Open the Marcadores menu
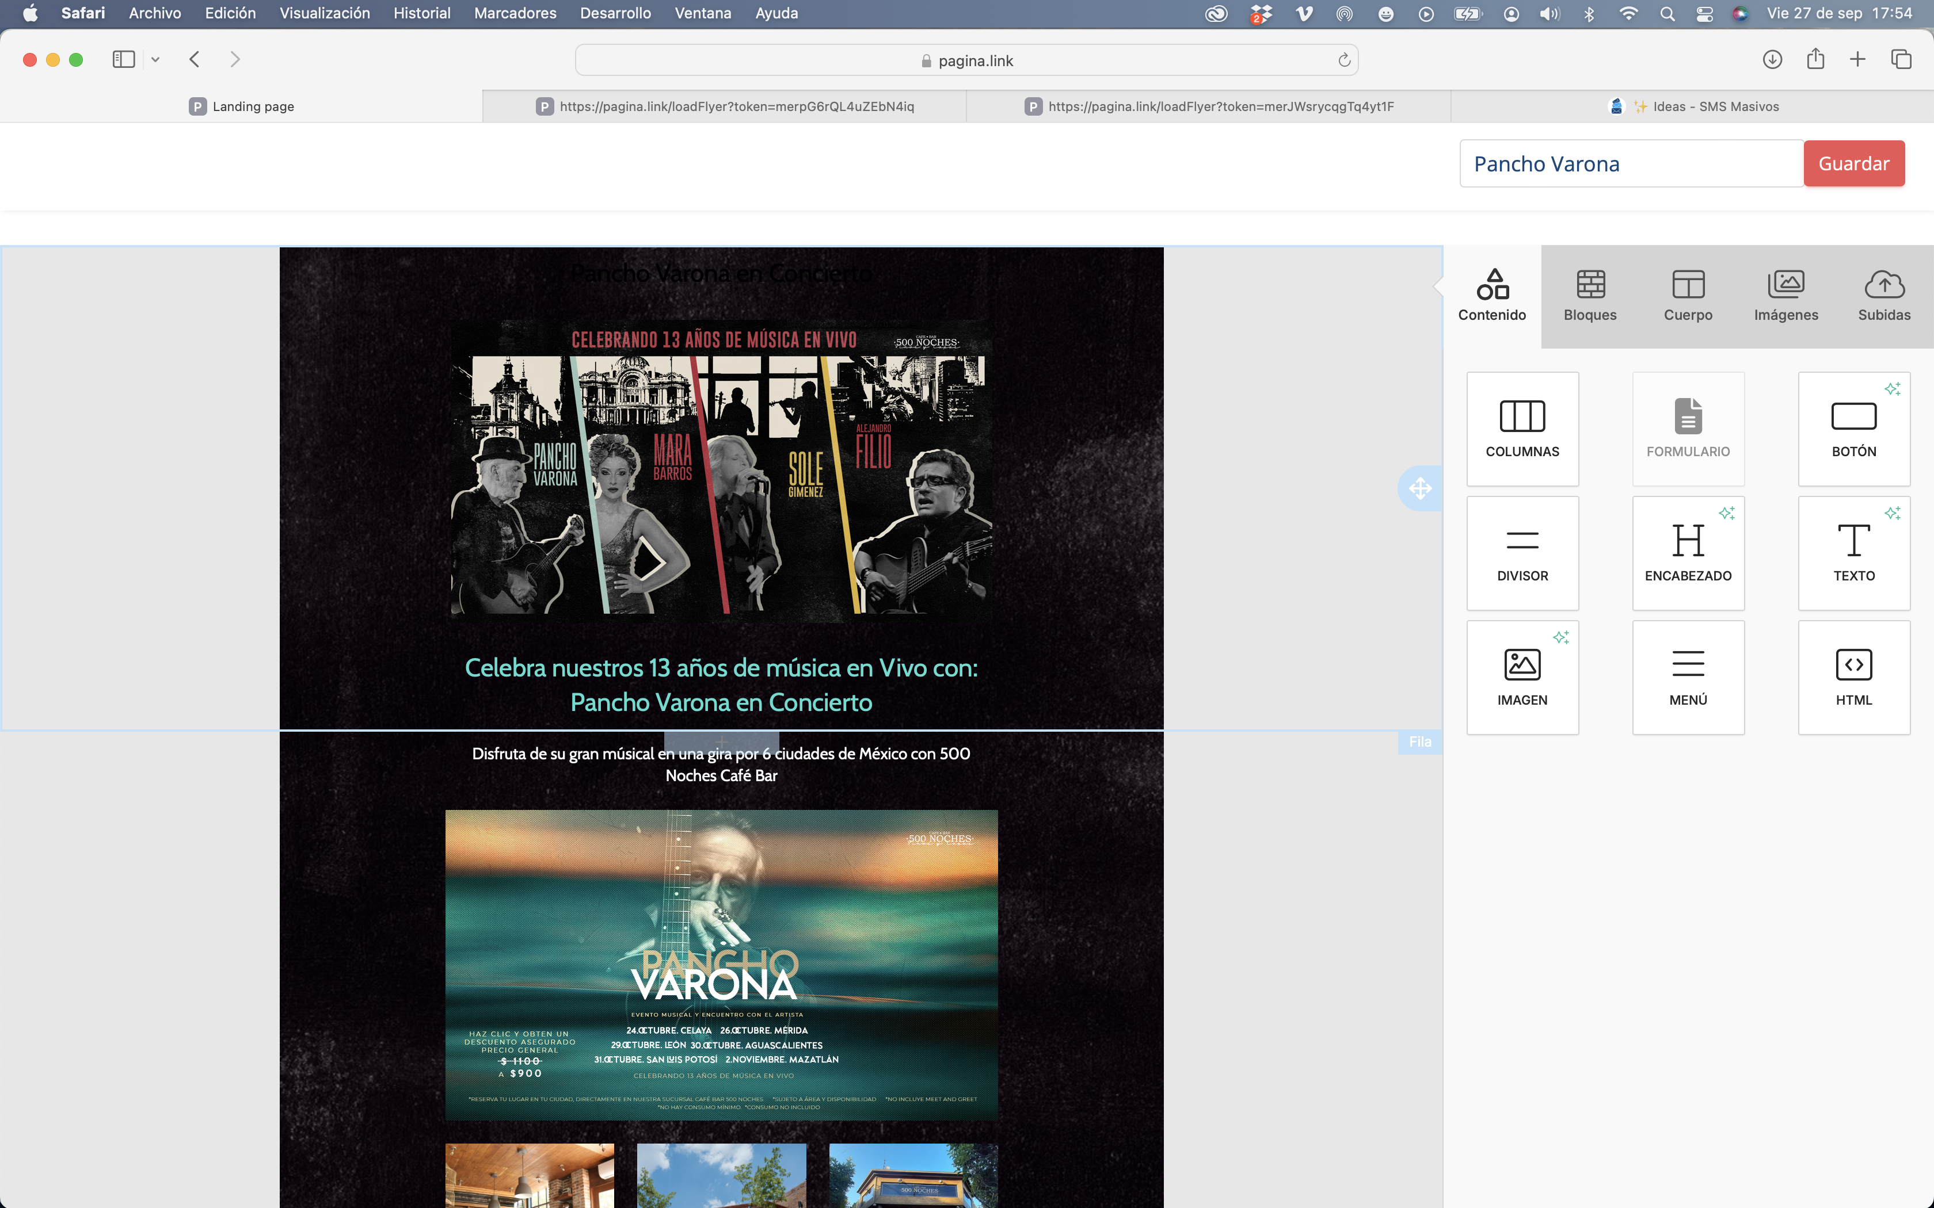Image resolution: width=1934 pixels, height=1208 pixels. tap(516, 14)
